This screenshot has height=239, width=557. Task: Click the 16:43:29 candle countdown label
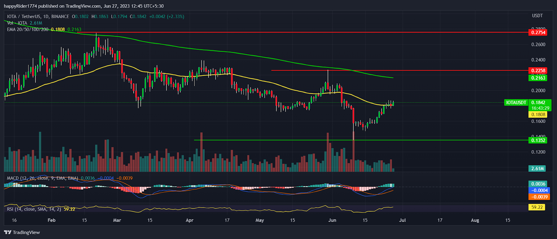coord(540,108)
